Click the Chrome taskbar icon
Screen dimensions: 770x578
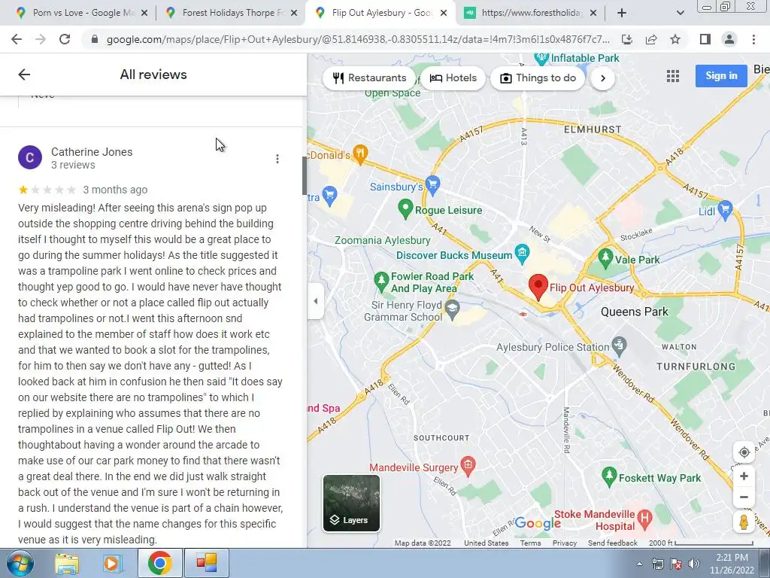click(x=159, y=563)
